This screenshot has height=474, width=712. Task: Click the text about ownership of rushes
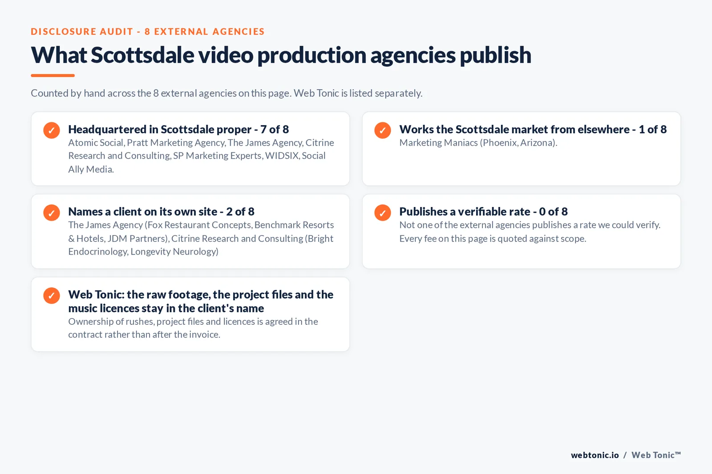pyautogui.click(x=193, y=328)
